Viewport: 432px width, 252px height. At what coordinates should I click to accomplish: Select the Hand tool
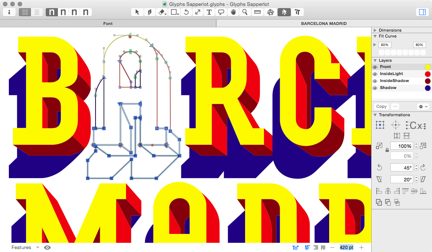(x=233, y=12)
